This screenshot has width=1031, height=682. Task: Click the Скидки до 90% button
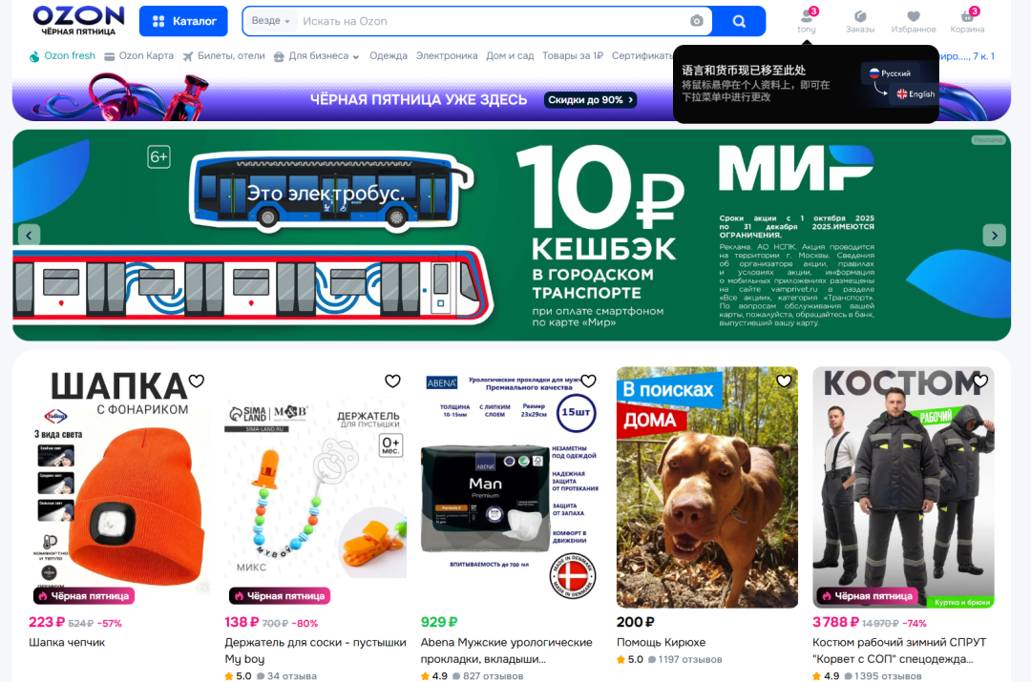coord(591,100)
